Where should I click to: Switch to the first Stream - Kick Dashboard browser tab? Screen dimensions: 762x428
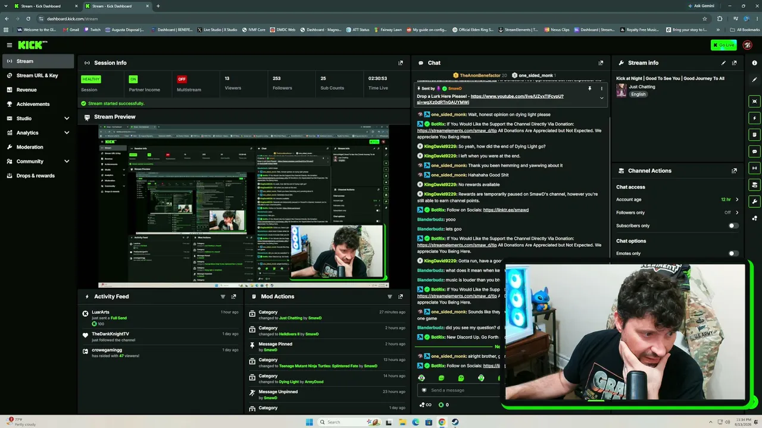(45, 6)
